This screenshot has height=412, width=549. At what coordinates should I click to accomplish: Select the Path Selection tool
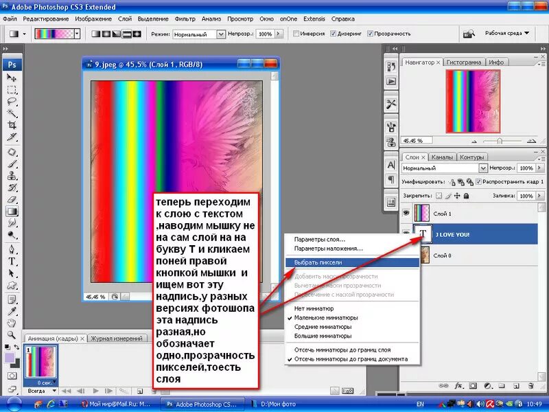(12, 273)
